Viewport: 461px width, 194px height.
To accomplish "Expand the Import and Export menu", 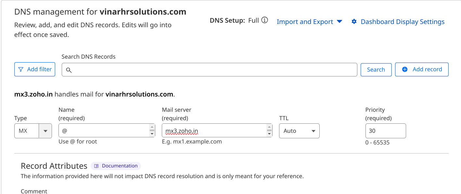I will (309, 22).
